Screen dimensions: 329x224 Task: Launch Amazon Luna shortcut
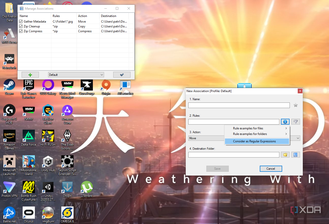[67, 114]
